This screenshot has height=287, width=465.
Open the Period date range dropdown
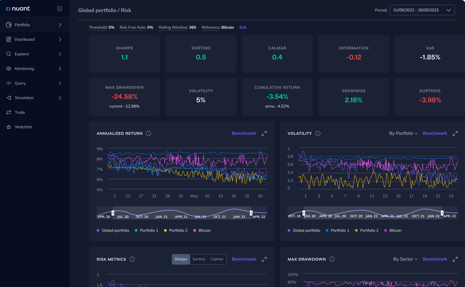[x=422, y=10]
